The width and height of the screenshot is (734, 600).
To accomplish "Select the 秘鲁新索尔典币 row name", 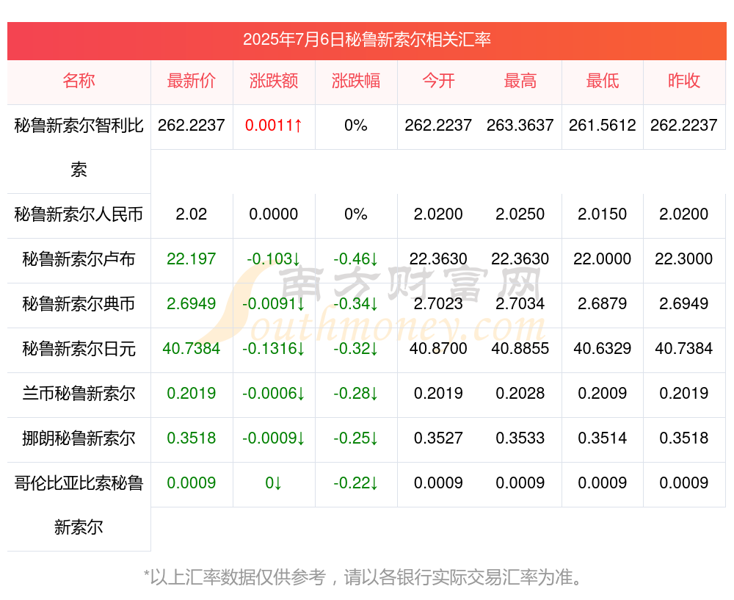I will click(x=79, y=304).
